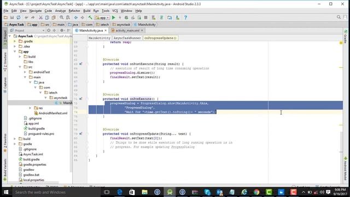Select AndroidManifest.xml in project tree
Image resolution: width=350 pixels, height=197 pixels.
51,113
